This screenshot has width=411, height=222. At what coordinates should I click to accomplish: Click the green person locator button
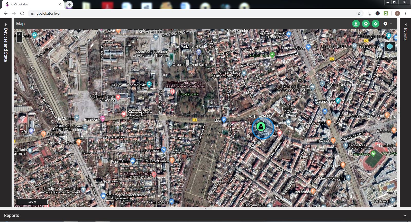(x=356, y=24)
